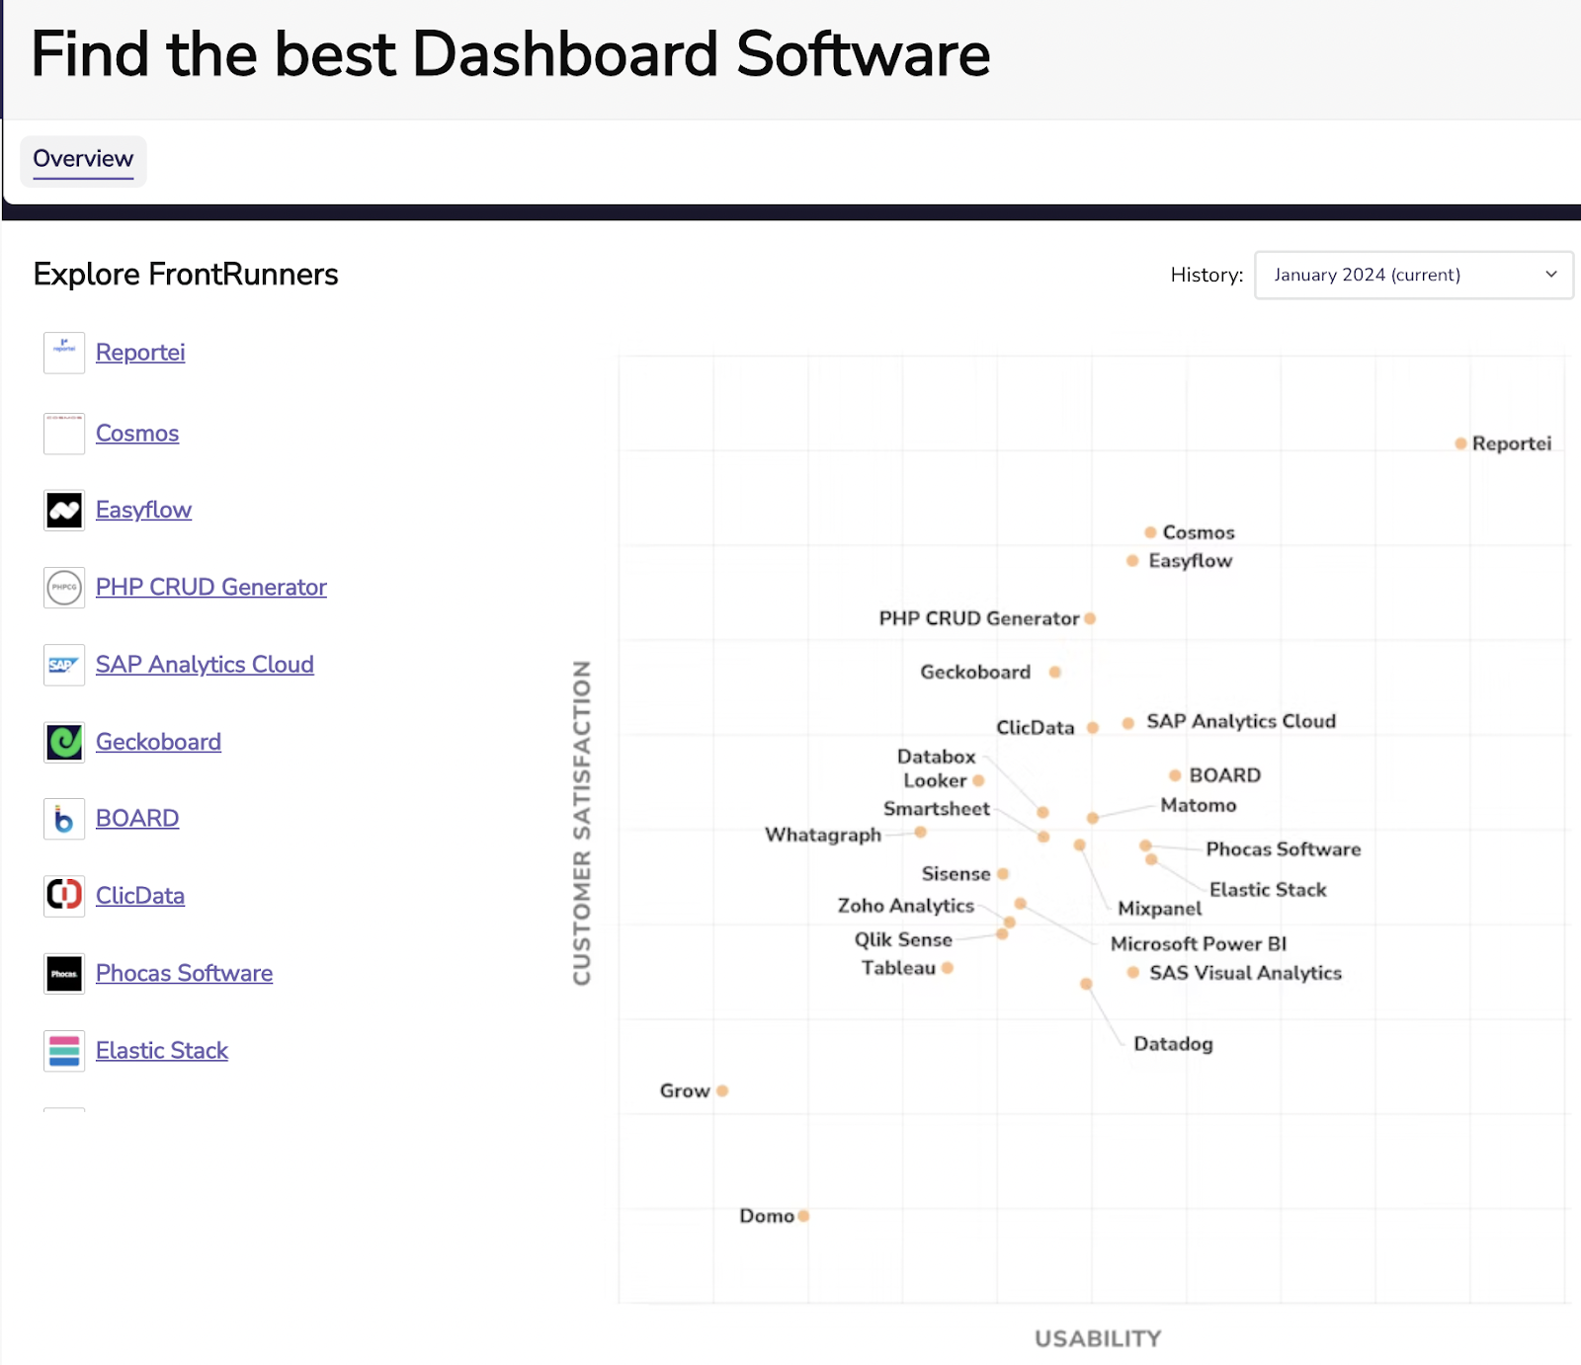Click the BOARD chart data point
The image size is (1581, 1365).
pyautogui.click(x=1175, y=776)
